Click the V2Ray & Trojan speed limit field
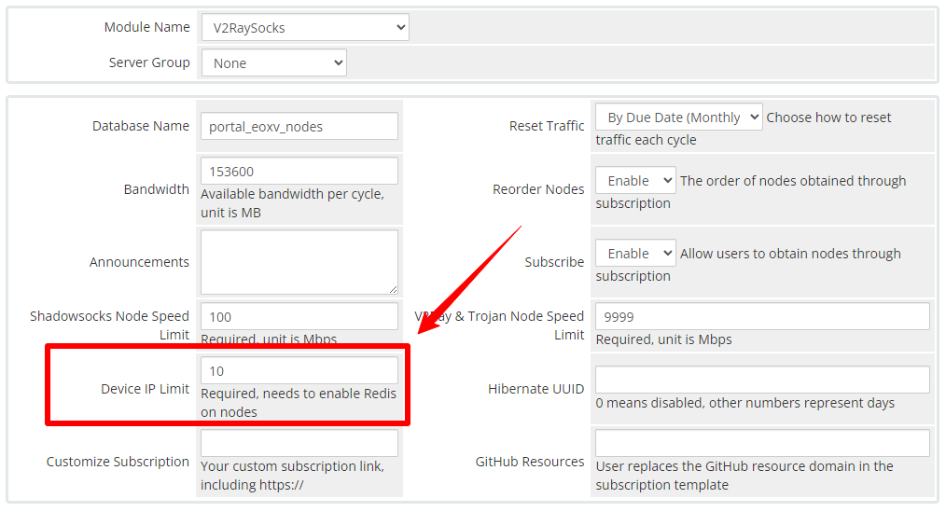 [762, 317]
